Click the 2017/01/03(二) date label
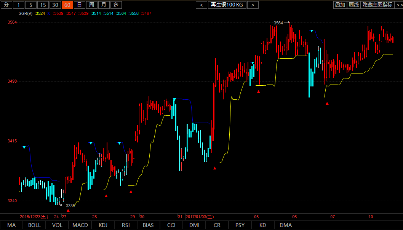Image resolution: width=403 pixels, height=230 pixels. pos(200,217)
